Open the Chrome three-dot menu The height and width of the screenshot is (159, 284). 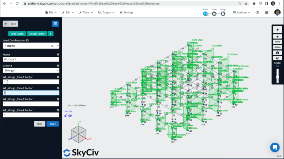[279, 4]
